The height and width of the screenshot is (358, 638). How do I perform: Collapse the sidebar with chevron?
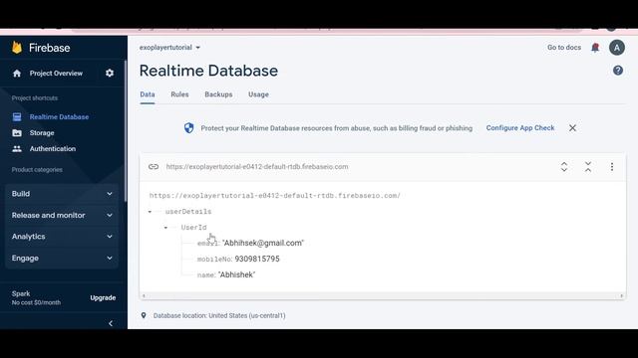(x=111, y=323)
